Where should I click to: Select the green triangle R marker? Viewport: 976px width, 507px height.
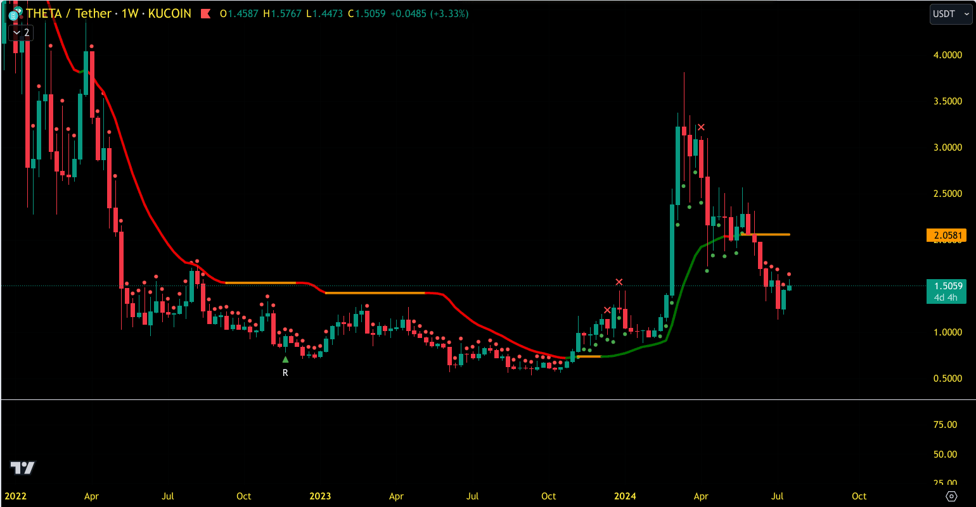285,360
